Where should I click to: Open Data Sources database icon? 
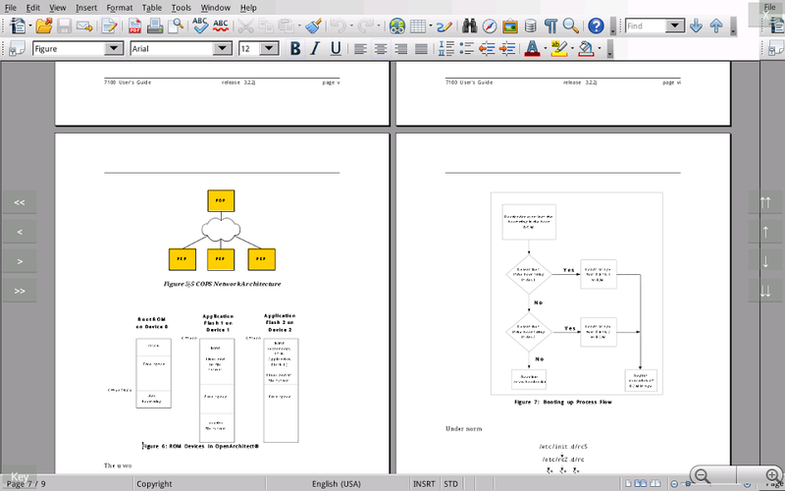[530, 26]
